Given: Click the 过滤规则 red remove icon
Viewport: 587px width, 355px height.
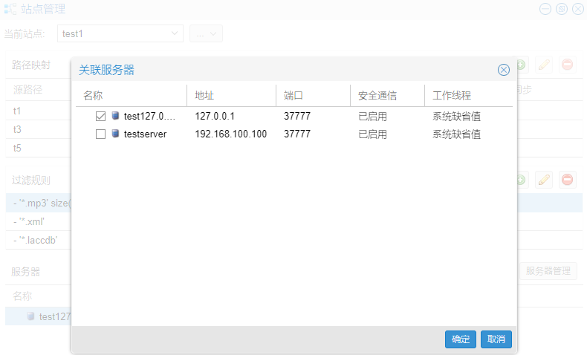Looking at the screenshot, I should [x=567, y=179].
